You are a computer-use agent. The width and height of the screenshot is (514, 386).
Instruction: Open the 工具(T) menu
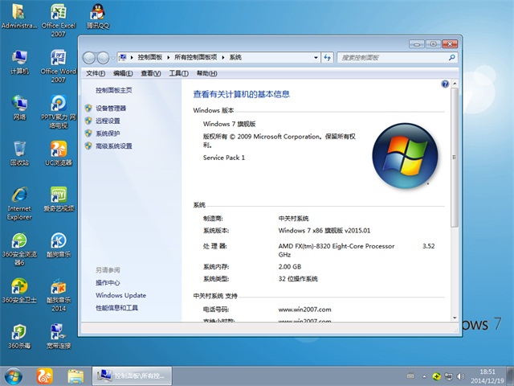pyautogui.click(x=178, y=73)
